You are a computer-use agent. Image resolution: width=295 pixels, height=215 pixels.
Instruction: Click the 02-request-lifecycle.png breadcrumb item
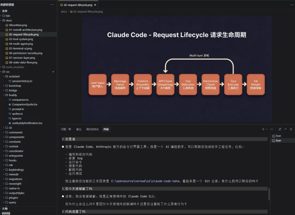(87, 11)
